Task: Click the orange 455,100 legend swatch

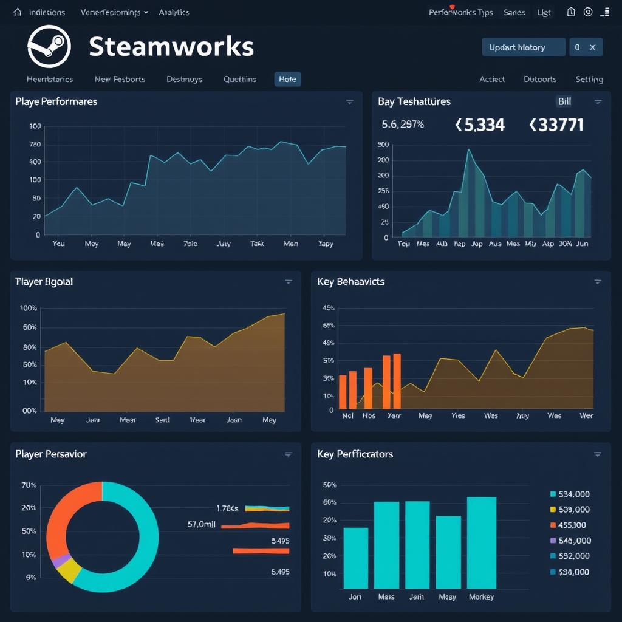Action: (x=553, y=525)
